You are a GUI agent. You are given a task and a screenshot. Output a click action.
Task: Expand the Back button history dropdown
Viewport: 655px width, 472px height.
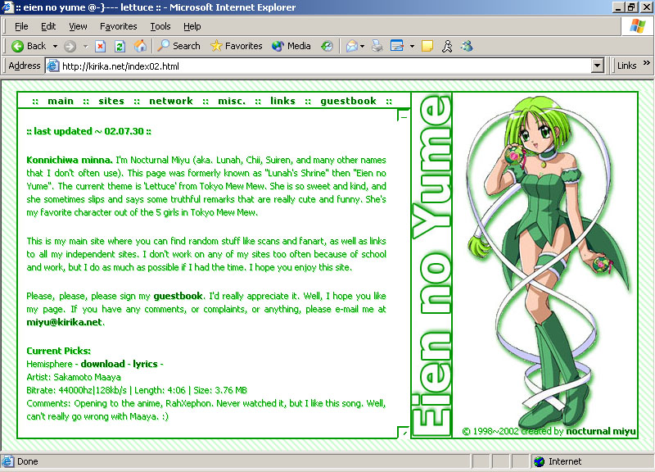tap(55, 46)
